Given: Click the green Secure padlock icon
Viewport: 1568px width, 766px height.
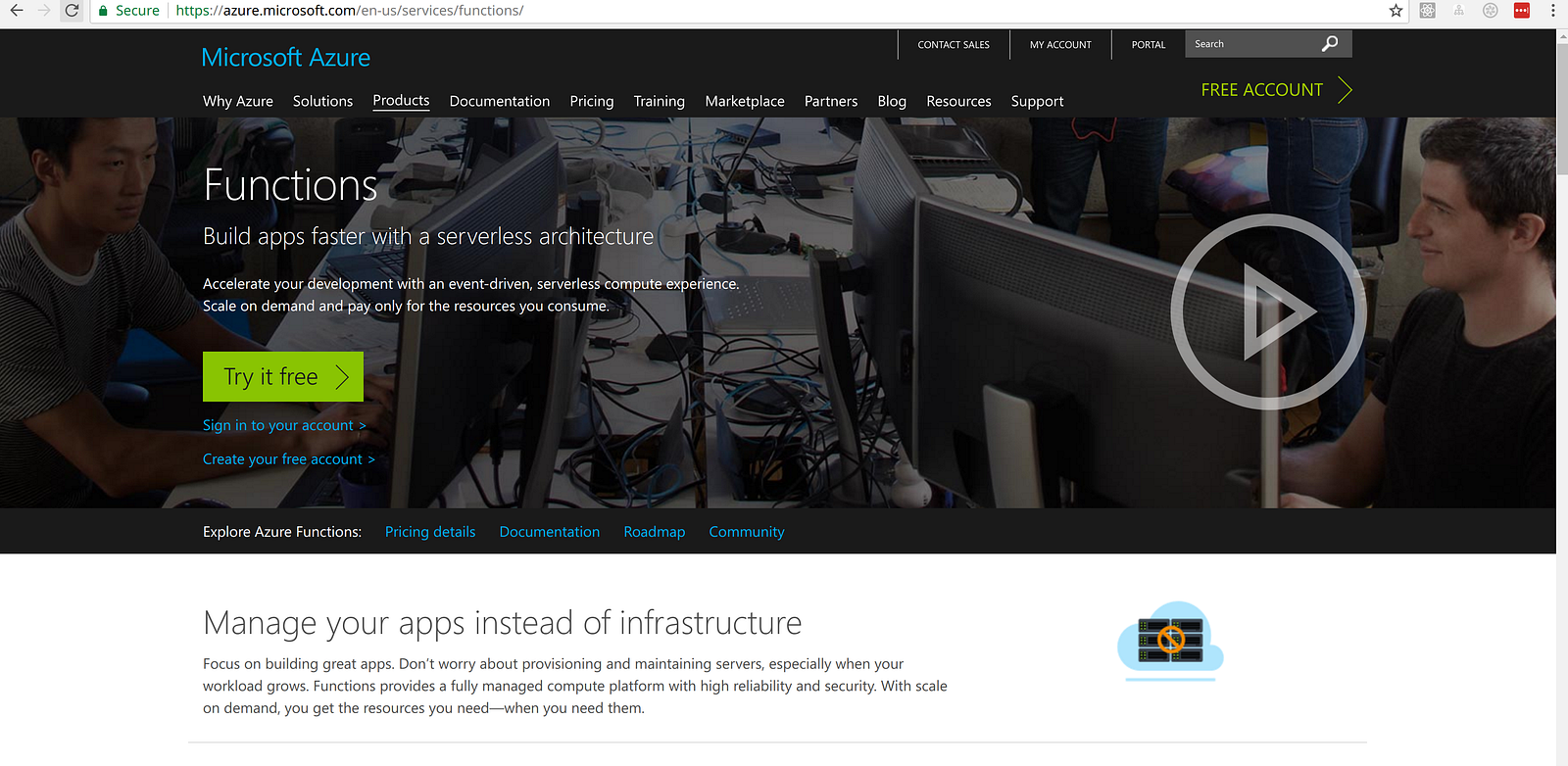Looking at the screenshot, I should (x=103, y=11).
